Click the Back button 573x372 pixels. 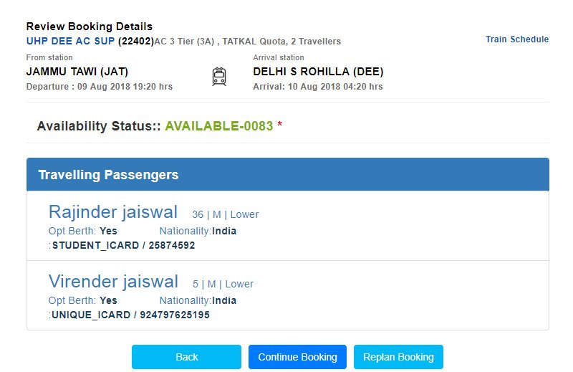pyautogui.click(x=186, y=357)
